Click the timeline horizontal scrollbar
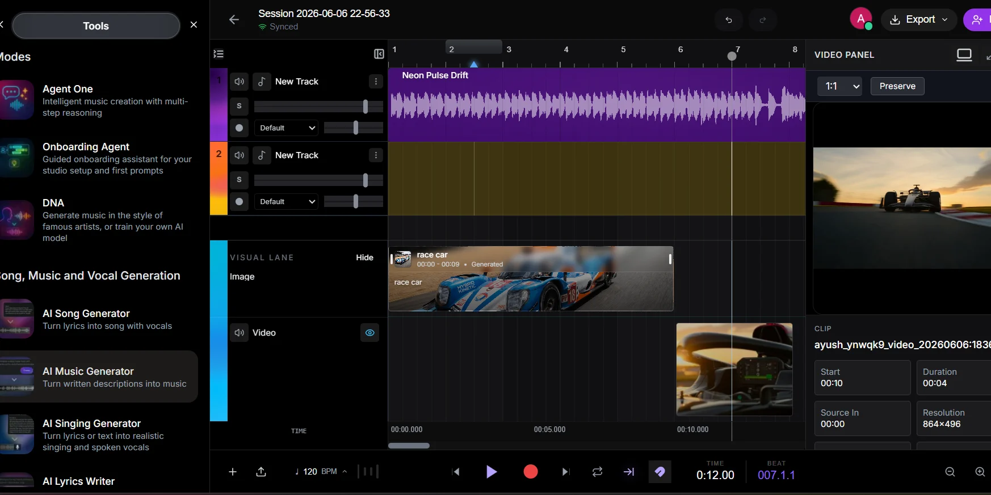Image resolution: width=991 pixels, height=495 pixels. (409, 446)
